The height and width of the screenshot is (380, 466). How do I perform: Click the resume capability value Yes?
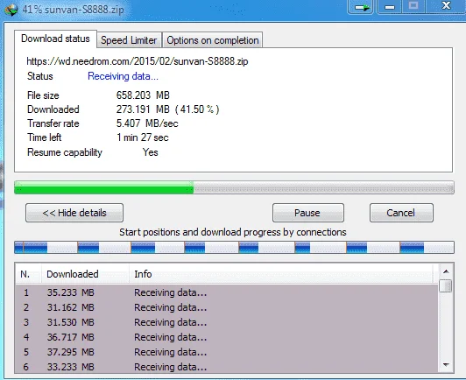coord(150,152)
